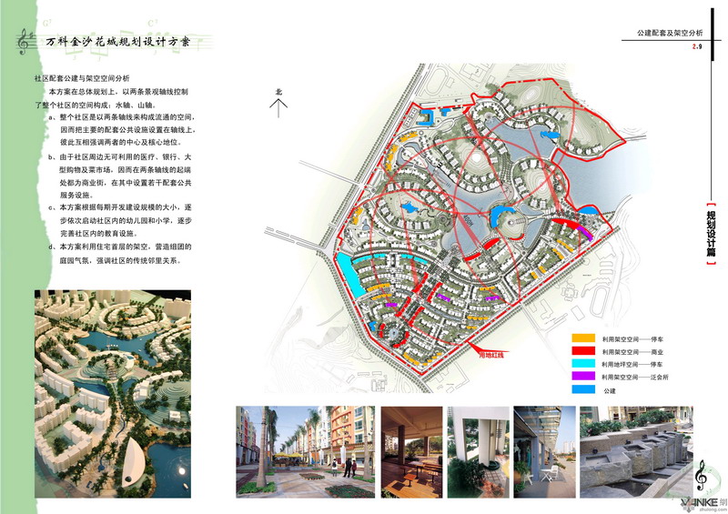Open the stone fountain photo
728x514 pixels.
[636, 452]
